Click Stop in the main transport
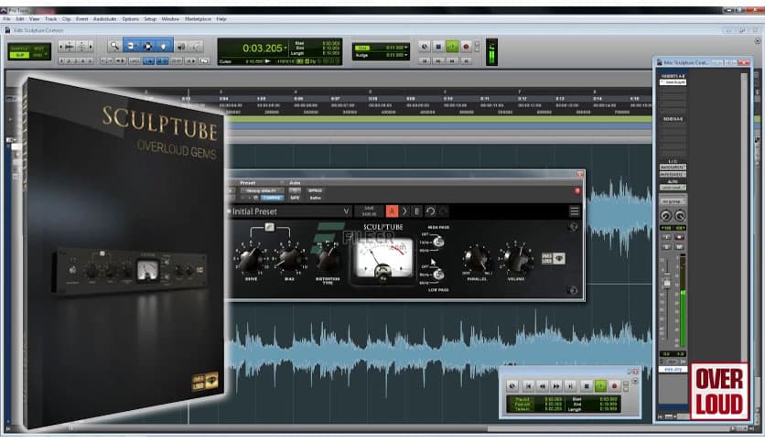765x443 pixels. [438, 47]
